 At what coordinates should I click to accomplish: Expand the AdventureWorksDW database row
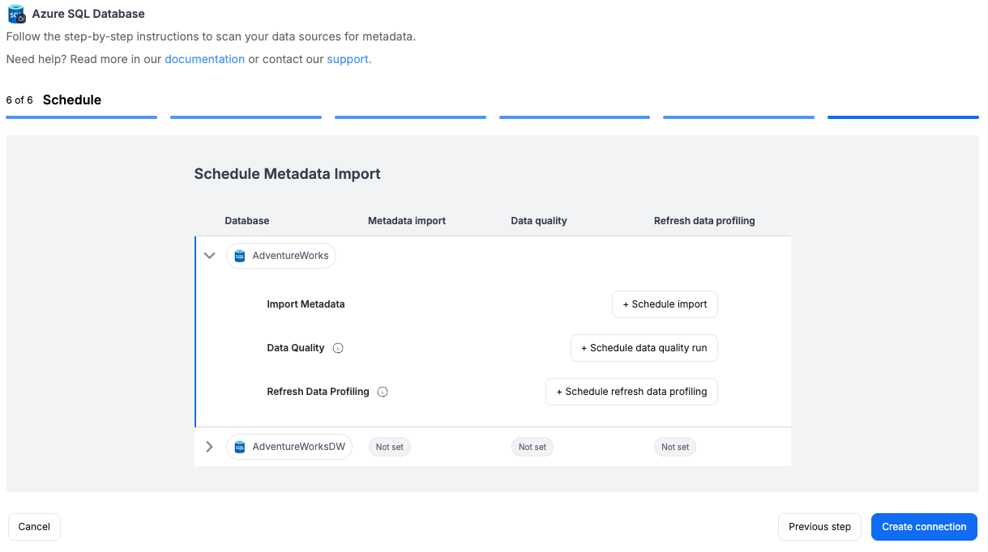coord(209,447)
